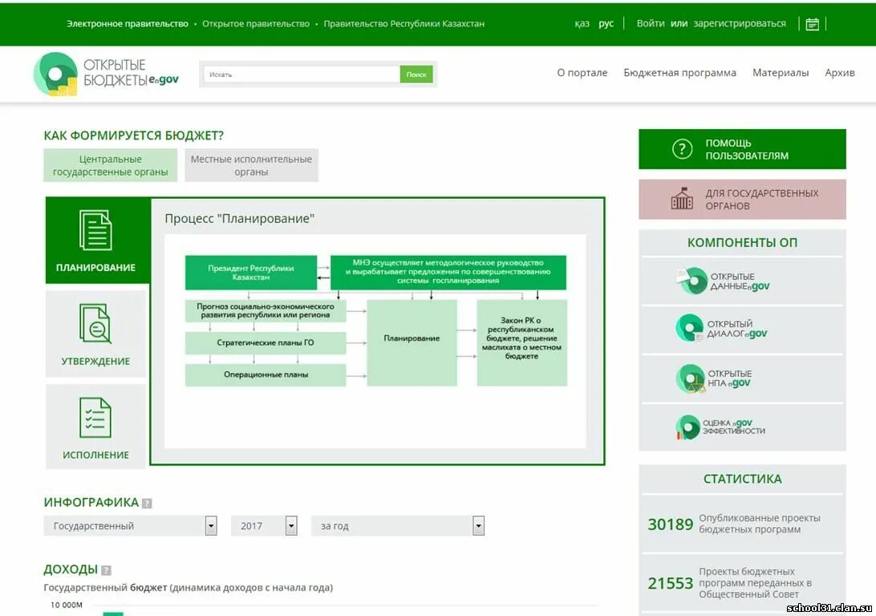Click help icon next to Доходы
Viewport: 876px width, 616px height.
point(106,570)
